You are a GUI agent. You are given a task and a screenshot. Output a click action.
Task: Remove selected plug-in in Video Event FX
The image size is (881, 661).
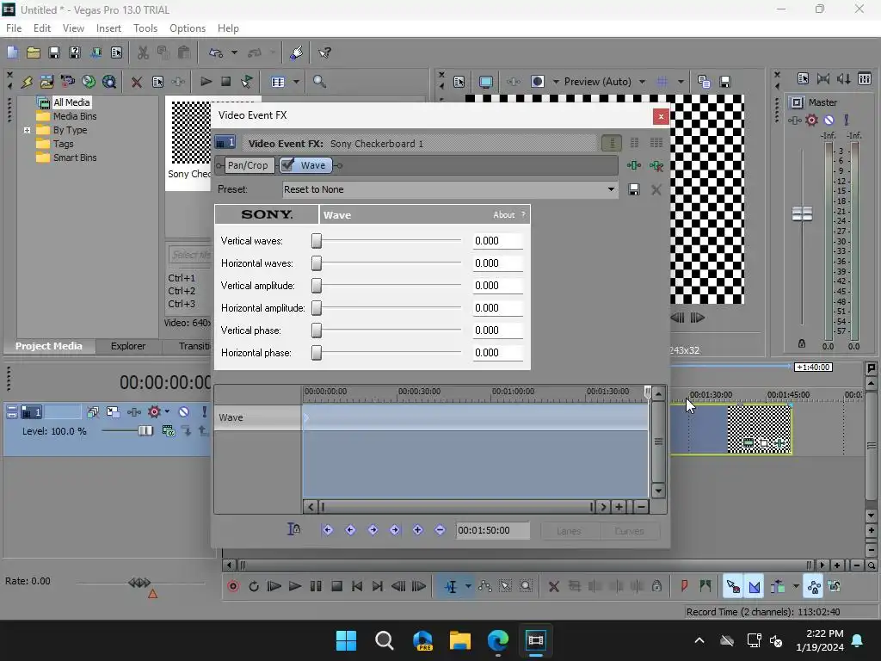pos(656,165)
